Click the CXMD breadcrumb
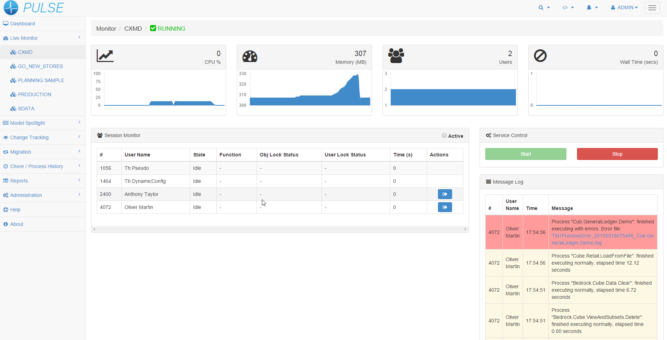Viewport: 667px width, 340px height. (133, 29)
